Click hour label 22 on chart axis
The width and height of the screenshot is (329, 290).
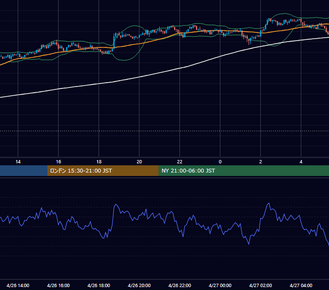[179, 162]
